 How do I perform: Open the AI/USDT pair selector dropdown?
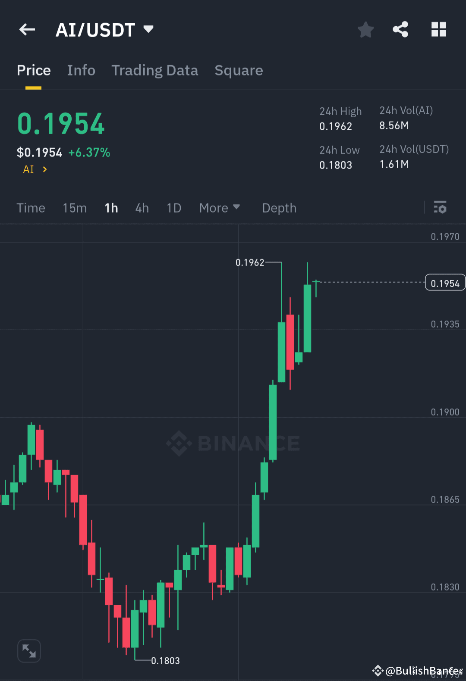pos(105,29)
